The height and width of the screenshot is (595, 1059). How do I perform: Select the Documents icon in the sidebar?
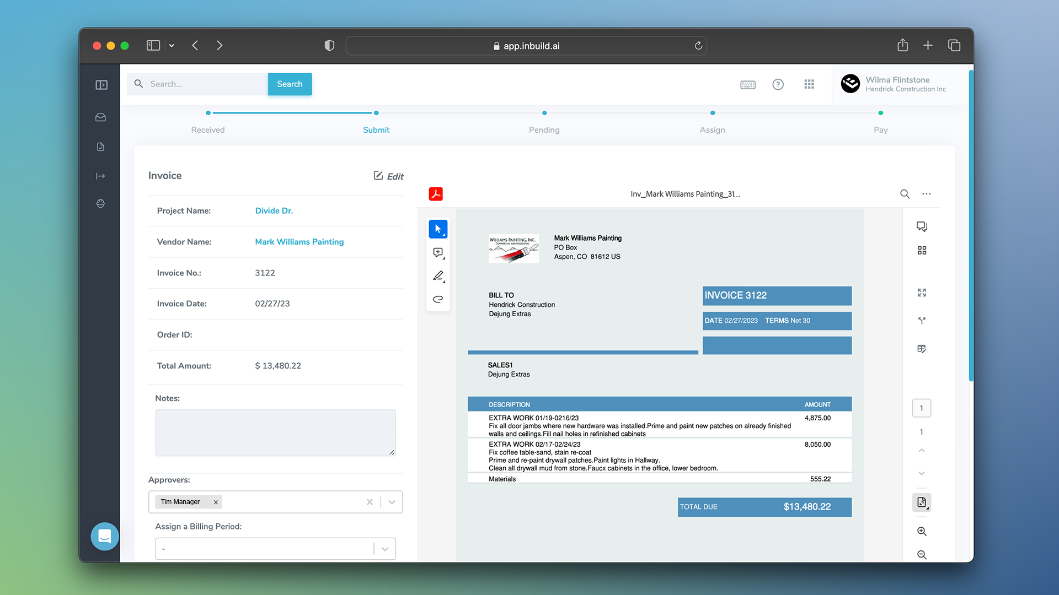click(x=101, y=147)
